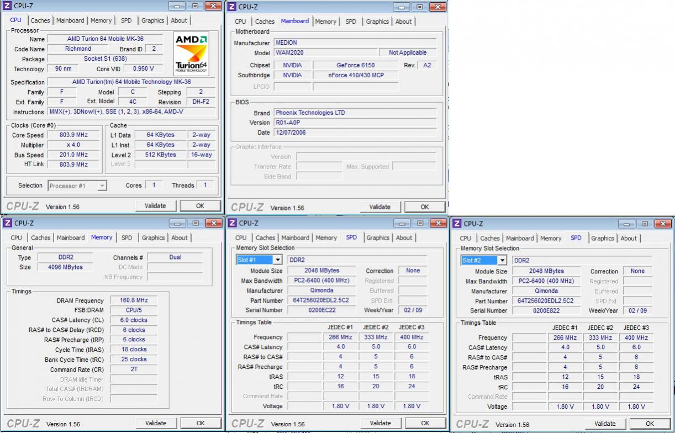Click the Instructions field listing MMX(+), 3DNow!
The image size is (675, 433).
coord(132,112)
